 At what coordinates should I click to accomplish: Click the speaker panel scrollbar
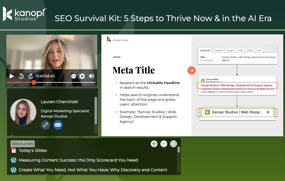coord(95,111)
